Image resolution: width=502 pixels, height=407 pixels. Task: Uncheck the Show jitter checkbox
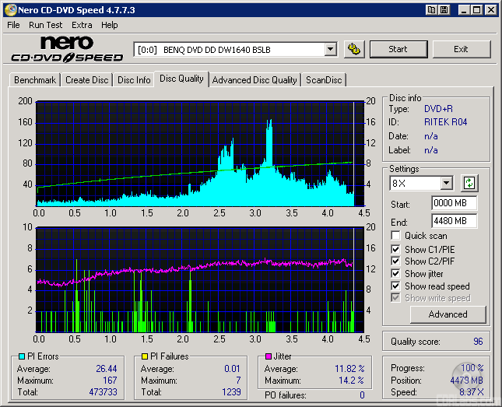pyautogui.click(x=396, y=274)
